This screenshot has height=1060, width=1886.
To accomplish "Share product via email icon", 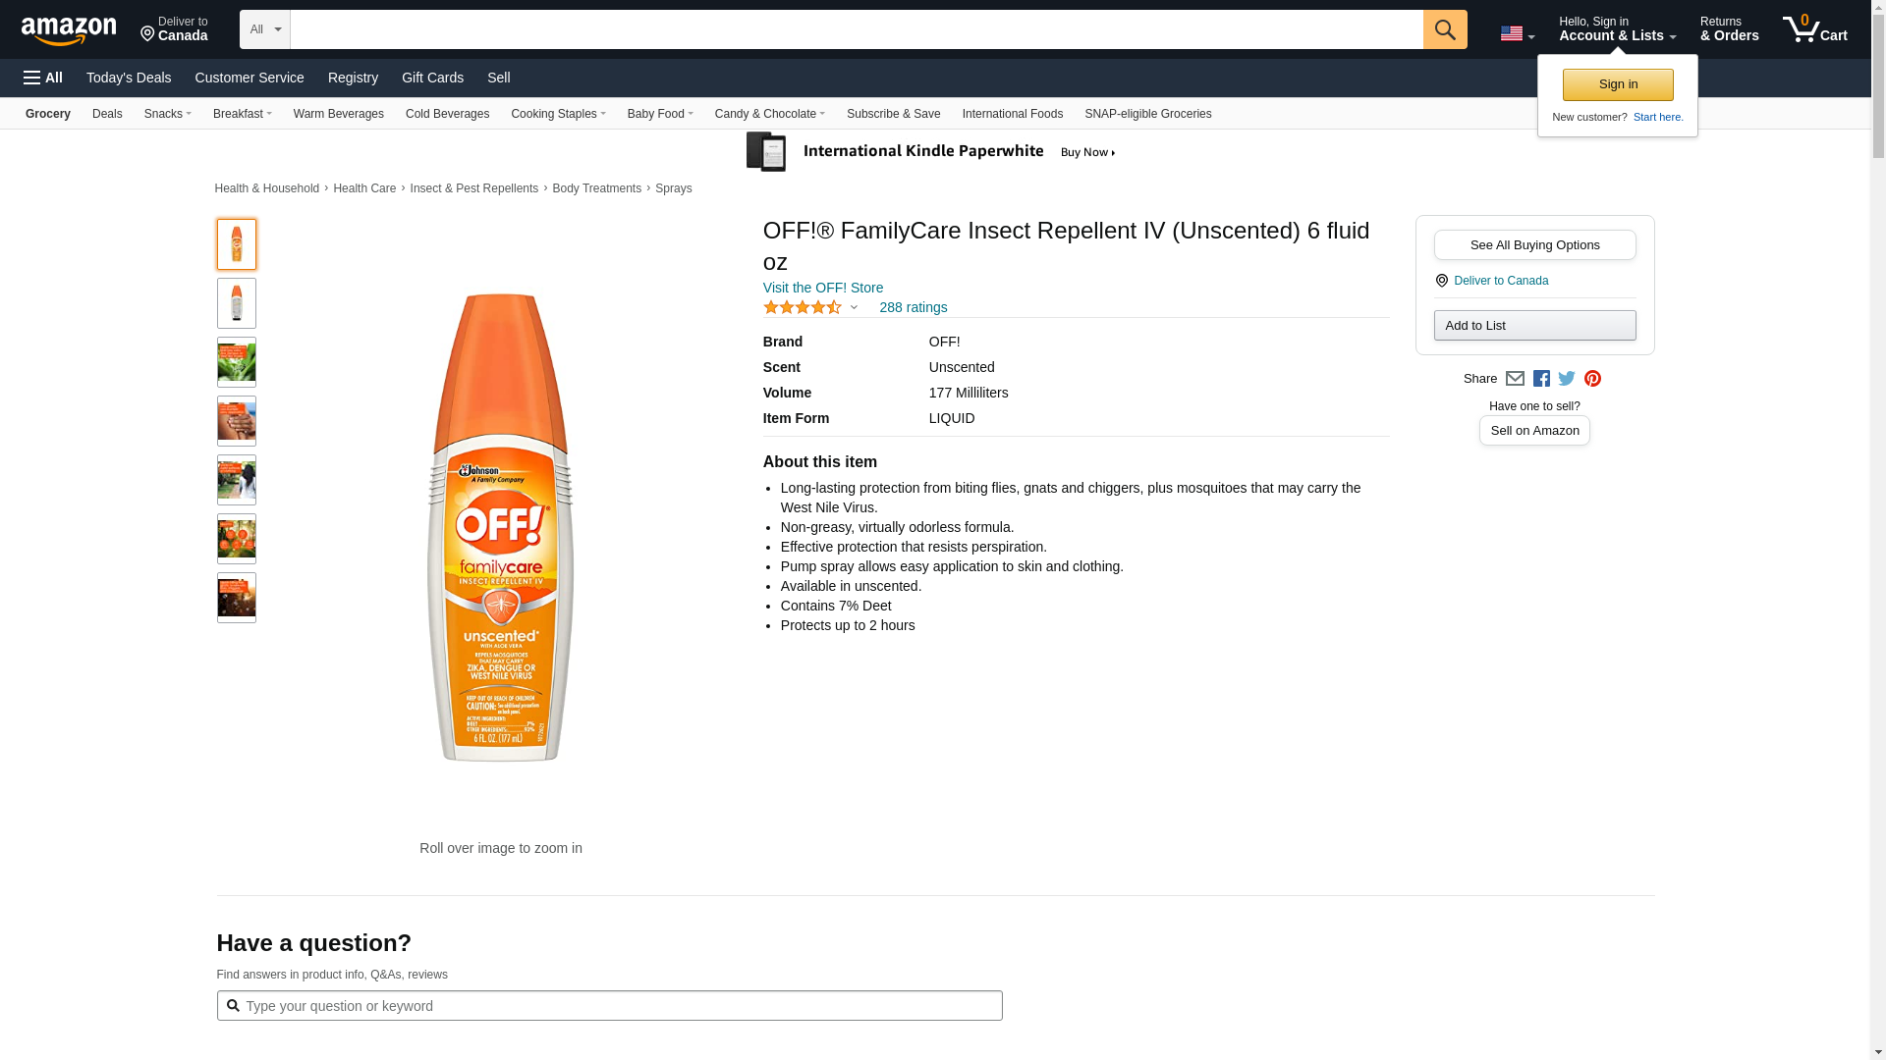I will 1515,379.
